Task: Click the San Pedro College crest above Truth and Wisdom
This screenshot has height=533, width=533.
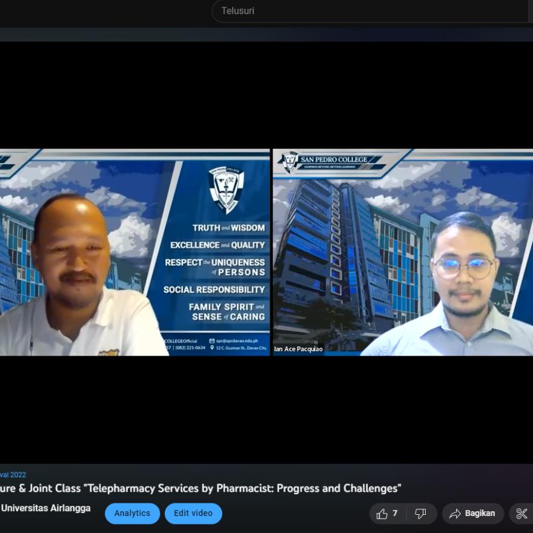Action: (x=226, y=188)
